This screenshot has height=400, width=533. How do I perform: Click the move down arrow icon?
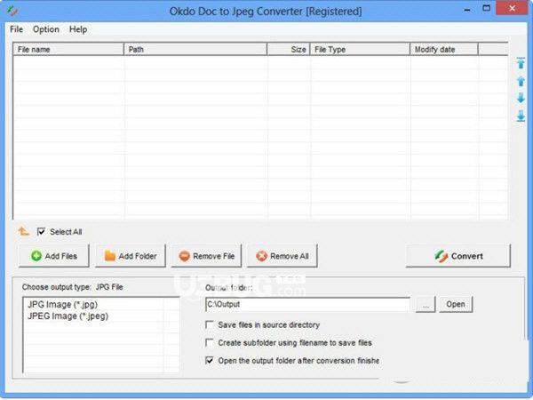click(521, 98)
